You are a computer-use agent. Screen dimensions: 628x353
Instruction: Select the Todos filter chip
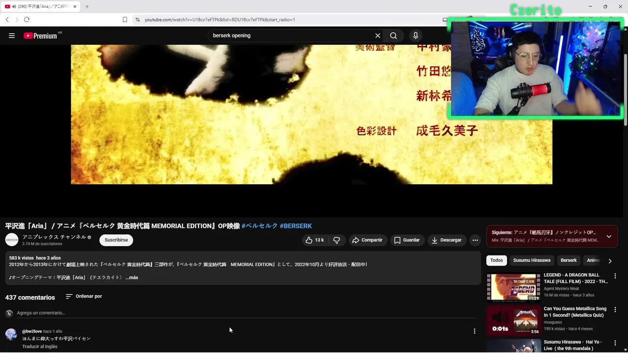click(x=497, y=260)
